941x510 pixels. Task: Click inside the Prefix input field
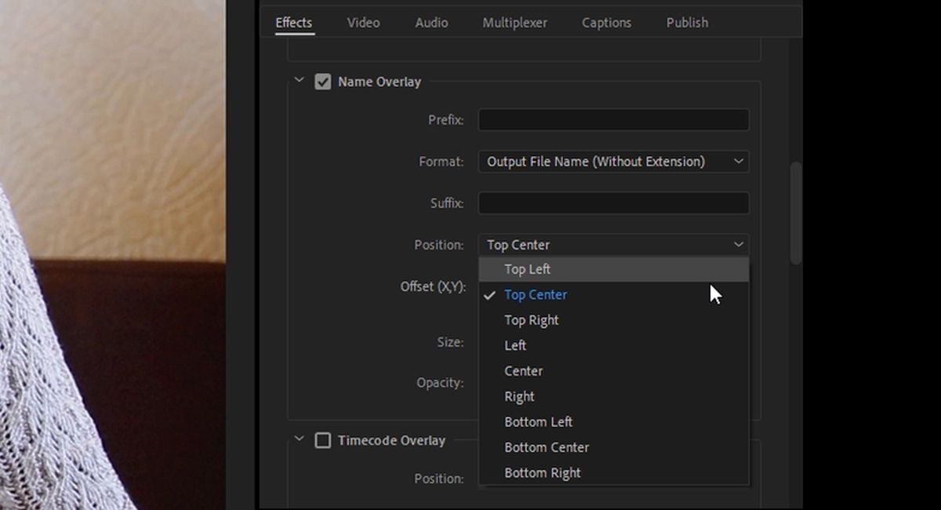pos(613,119)
